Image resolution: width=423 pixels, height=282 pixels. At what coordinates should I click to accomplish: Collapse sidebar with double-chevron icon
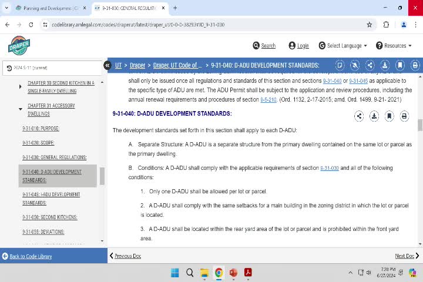pyautogui.click(x=108, y=65)
